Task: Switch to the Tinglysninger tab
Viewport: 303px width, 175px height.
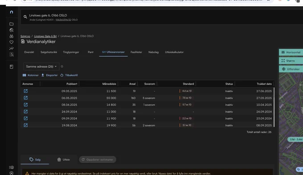Action: pos(71,52)
